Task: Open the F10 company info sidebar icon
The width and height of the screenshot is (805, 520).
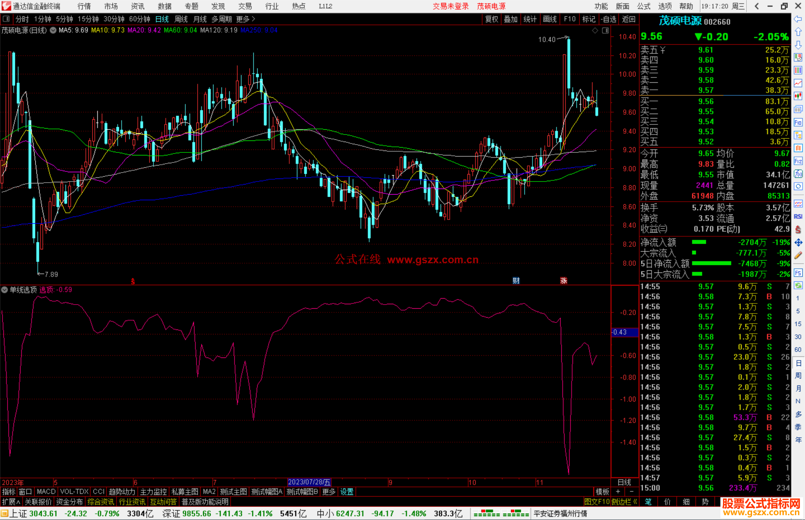Action: coord(798,123)
